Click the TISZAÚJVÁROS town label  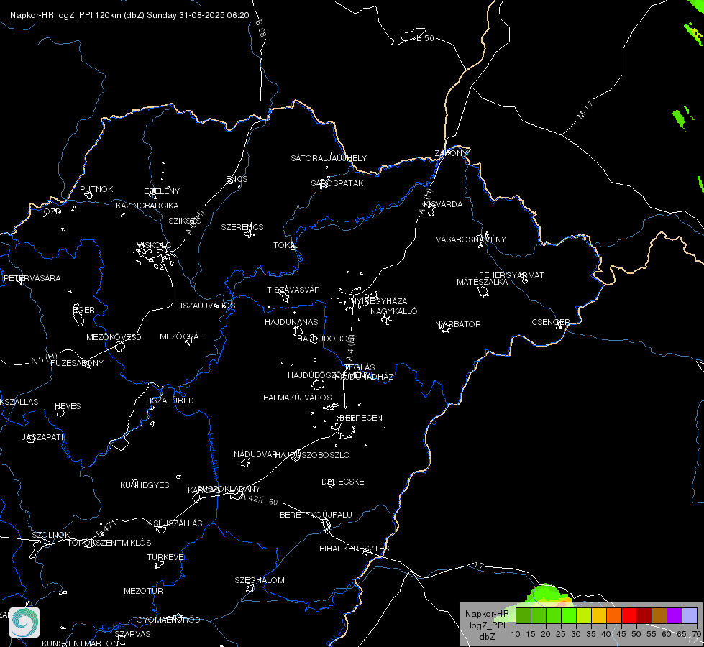click(x=205, y=306)
